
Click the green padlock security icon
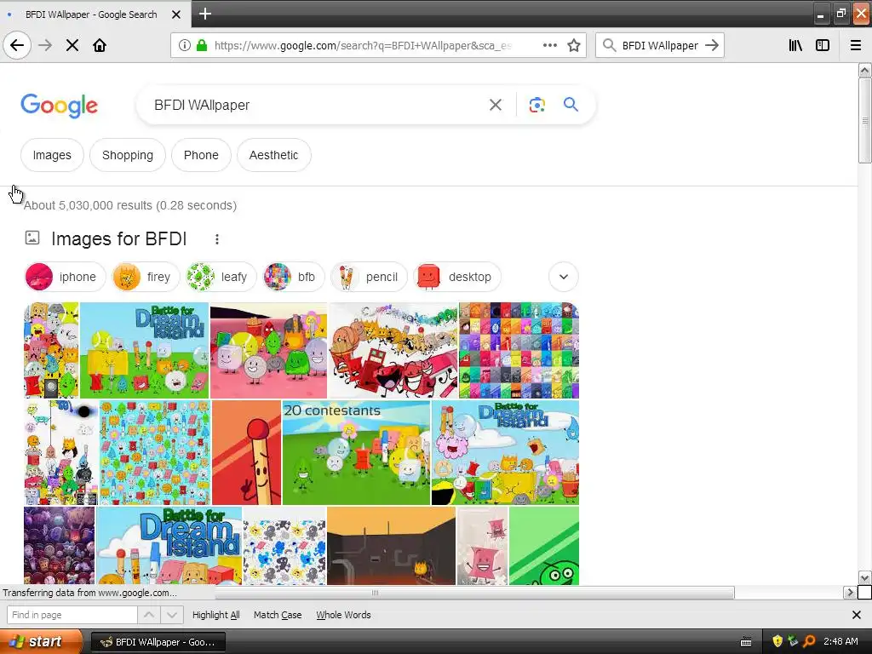click(203, 45)
